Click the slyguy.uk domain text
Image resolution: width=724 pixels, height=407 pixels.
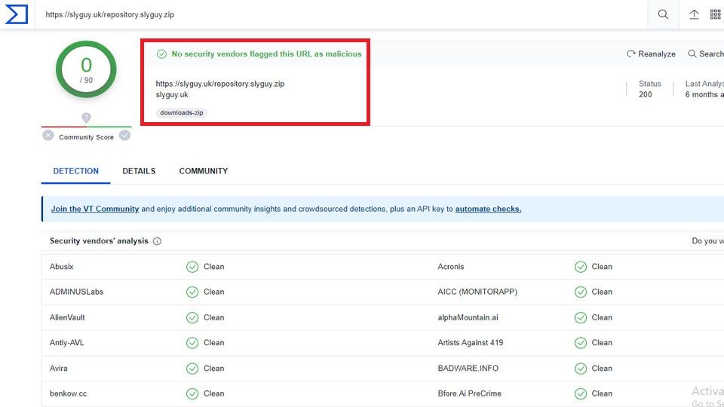coord(172,95)
